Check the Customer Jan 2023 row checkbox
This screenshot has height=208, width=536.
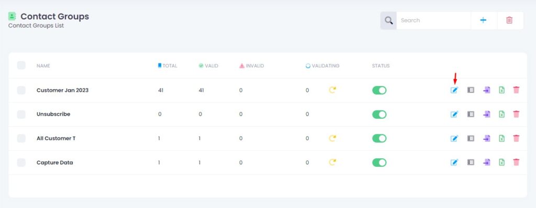[21, 90]
